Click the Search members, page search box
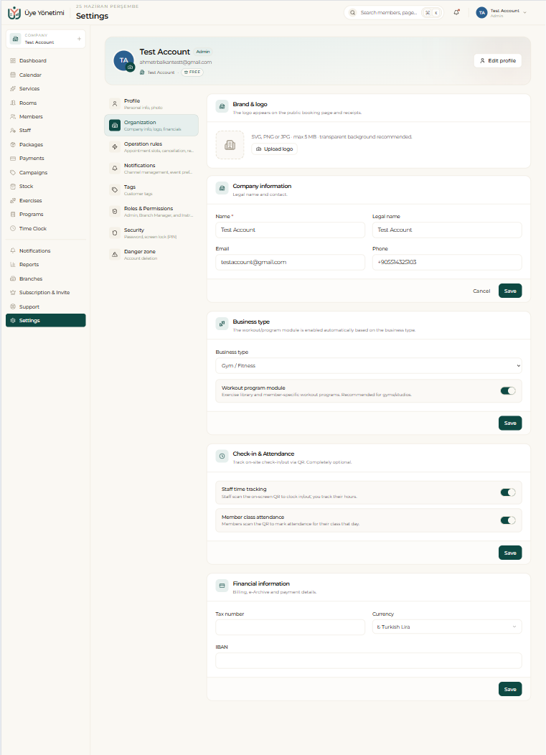This screenshot has height=755, width=546. (394, 12)
